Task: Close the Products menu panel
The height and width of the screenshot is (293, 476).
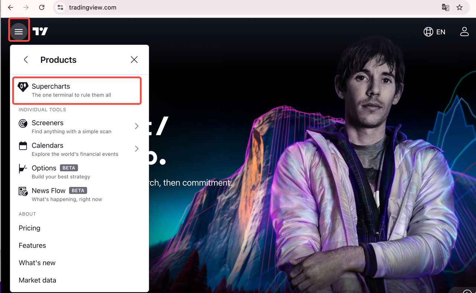Action: pos(134,60)
